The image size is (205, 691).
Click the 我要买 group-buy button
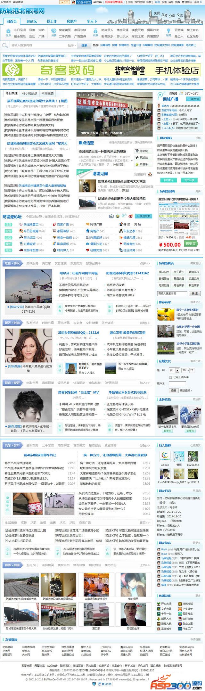pos(190,243)
